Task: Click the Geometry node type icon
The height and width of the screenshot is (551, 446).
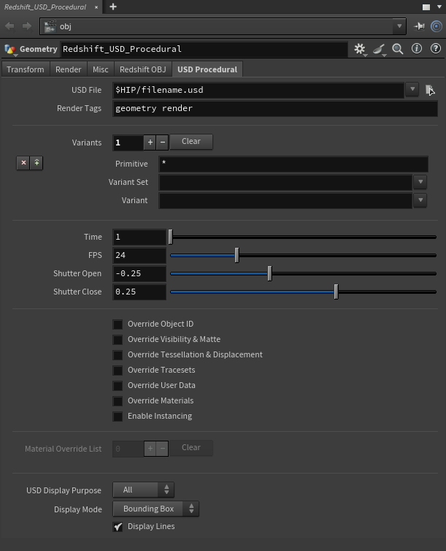Action: click(x=9, y=50)
